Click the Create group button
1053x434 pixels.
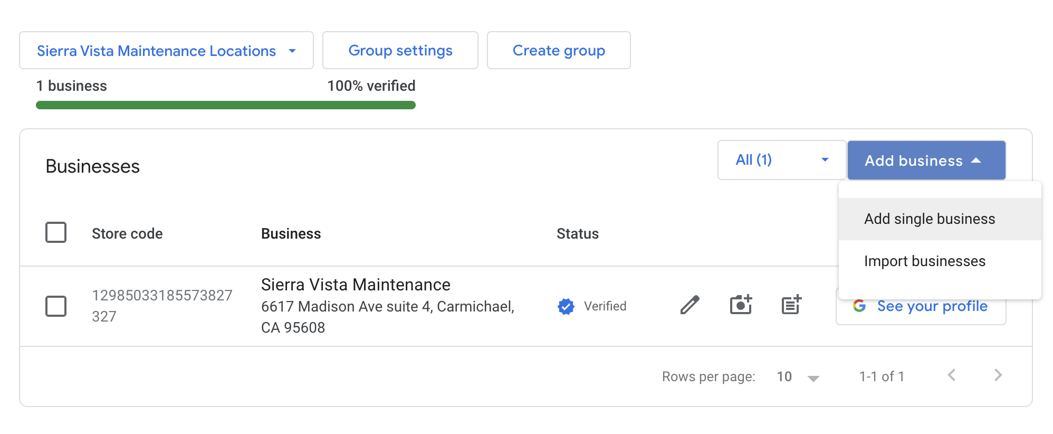pos(558,51)
